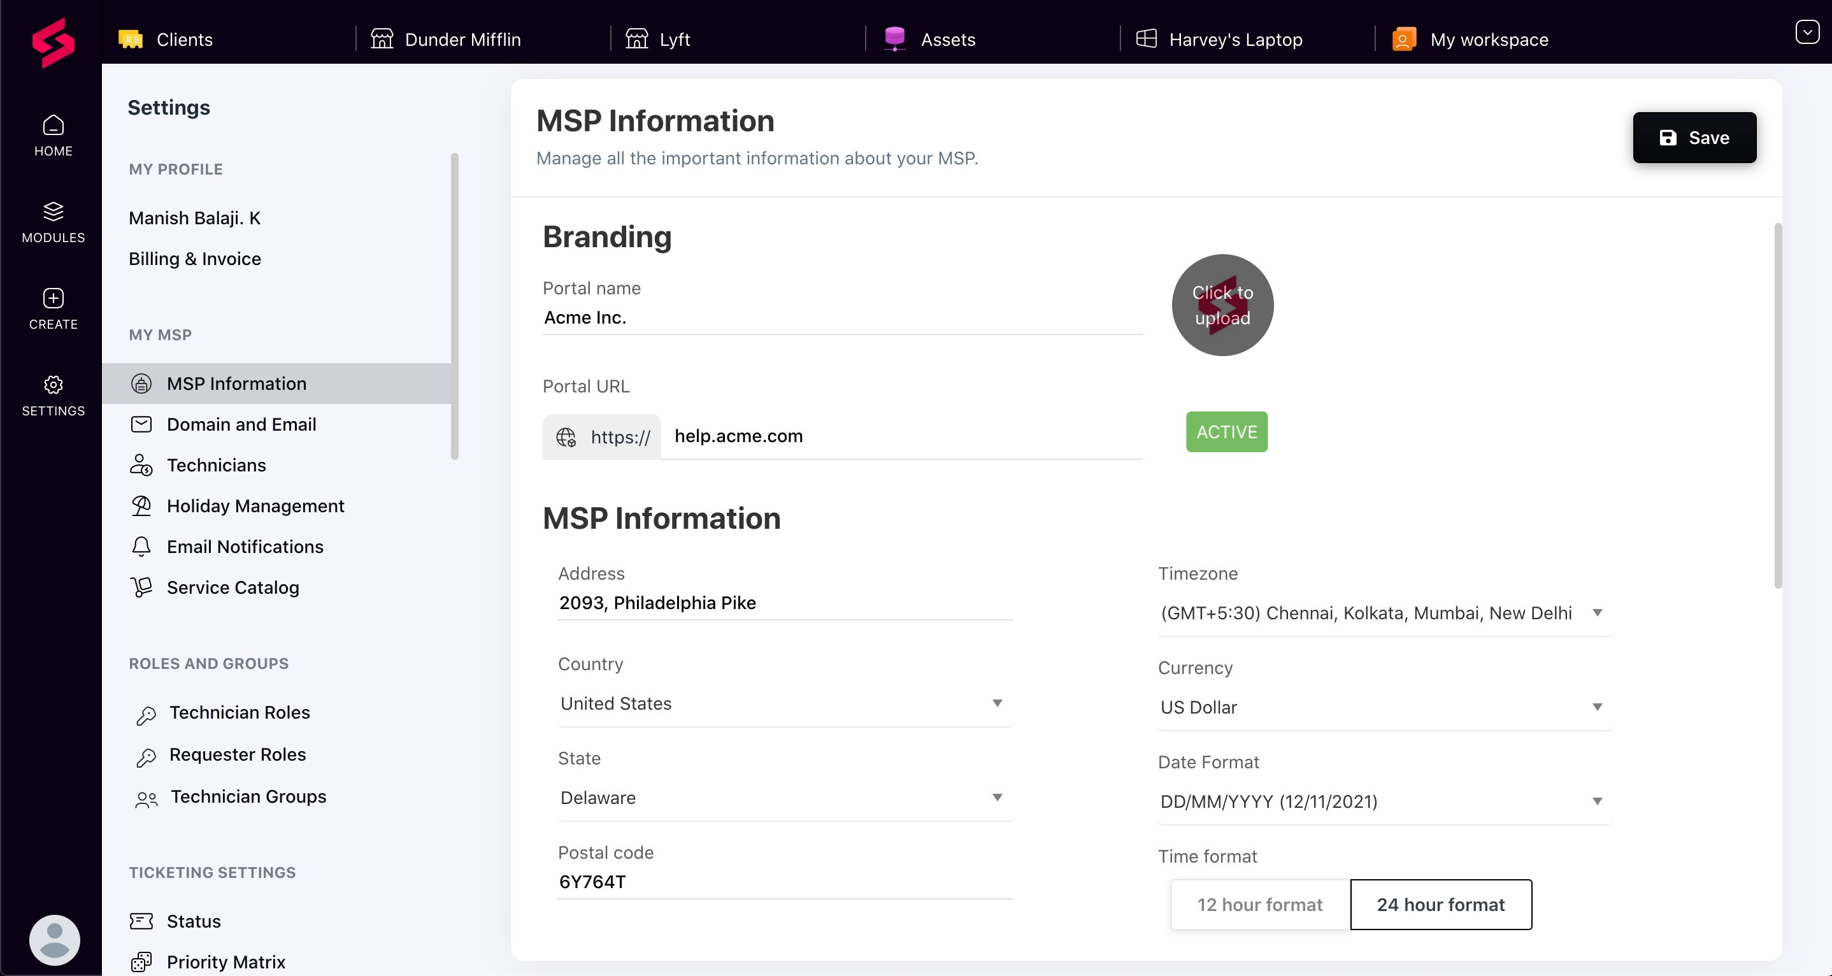Click the Email Notifications bell icon
The height and width of the screenshot is (976, 1832).
141,547
